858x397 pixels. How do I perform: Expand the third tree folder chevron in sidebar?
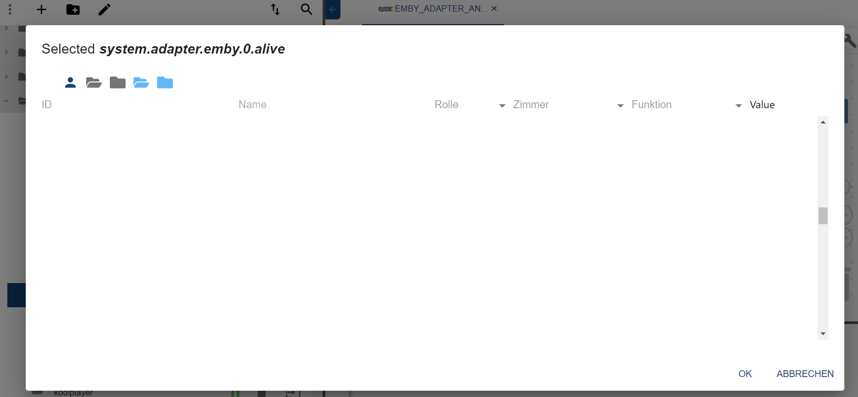tap(6, 77)
